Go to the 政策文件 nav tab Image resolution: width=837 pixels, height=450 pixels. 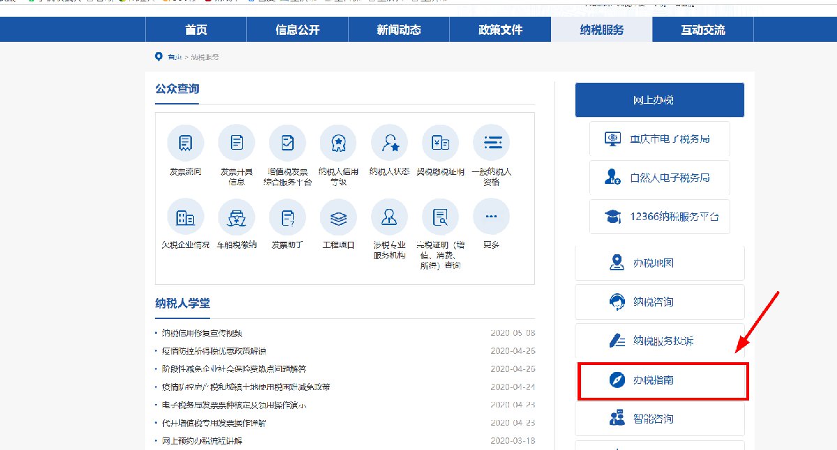click(500, 30)
